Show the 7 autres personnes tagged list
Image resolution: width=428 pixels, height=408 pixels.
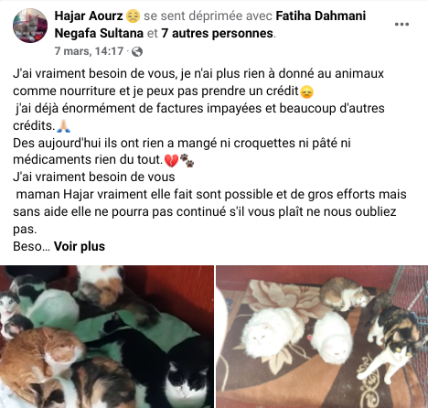click(217, 33)
